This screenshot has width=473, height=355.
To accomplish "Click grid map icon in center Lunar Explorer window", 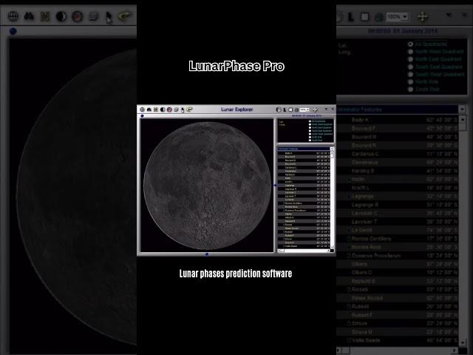I will coord(156,109).
